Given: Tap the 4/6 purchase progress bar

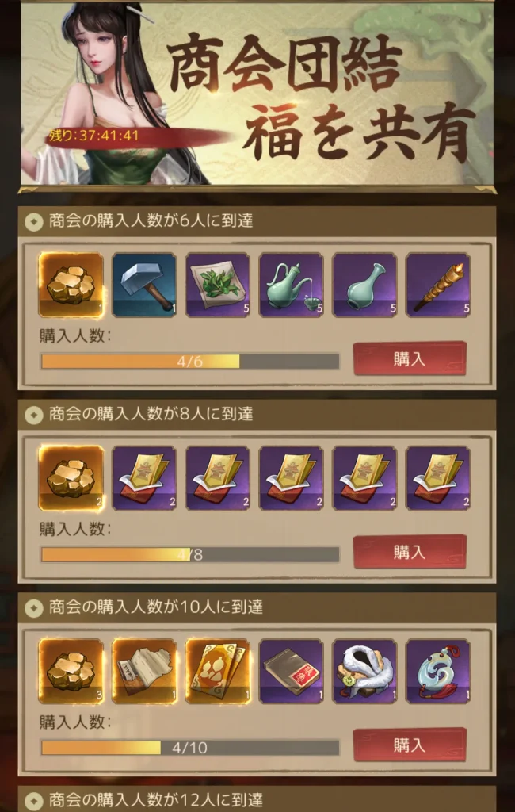Looking at the screenshot, I should coord(190,362).
